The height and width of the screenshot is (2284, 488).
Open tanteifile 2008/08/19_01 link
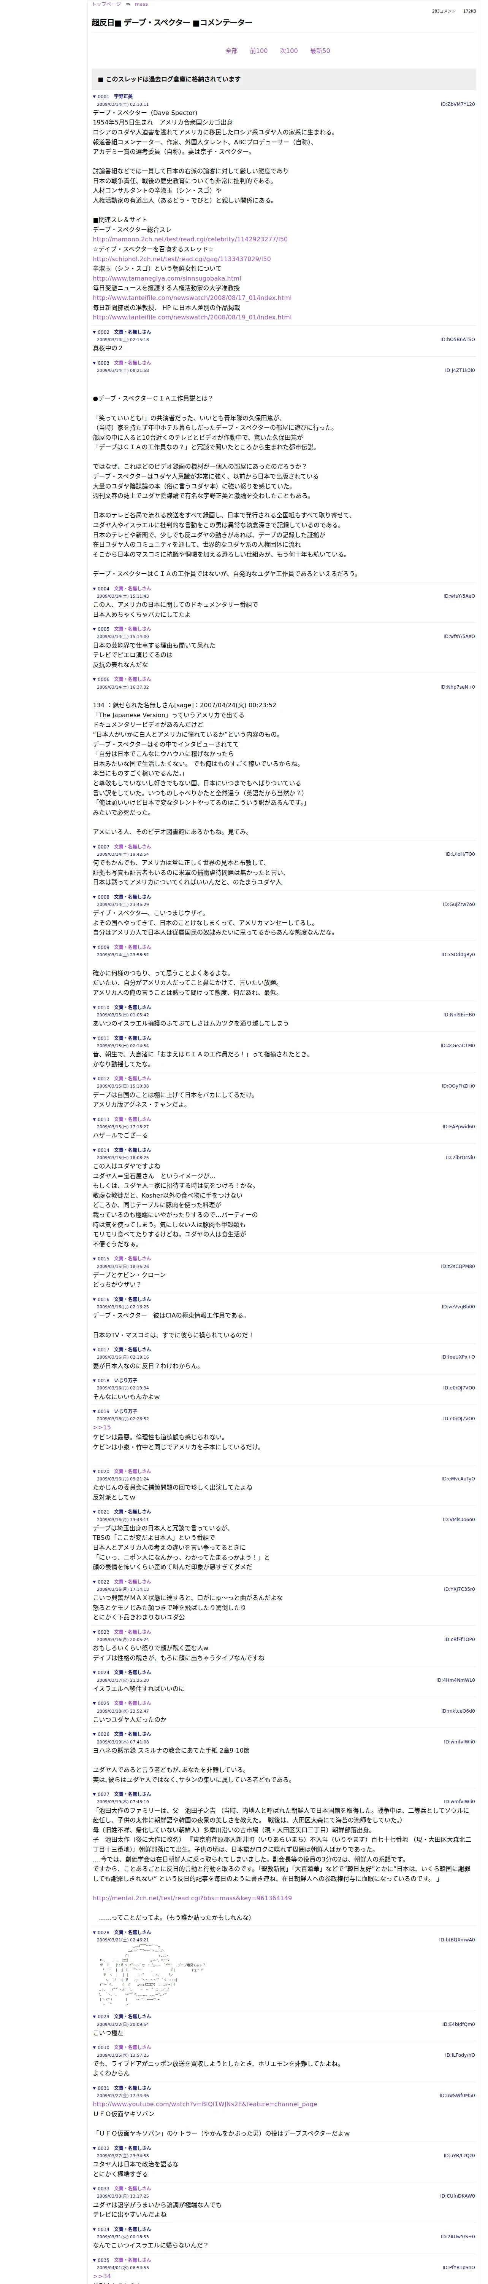coord(192,317)
